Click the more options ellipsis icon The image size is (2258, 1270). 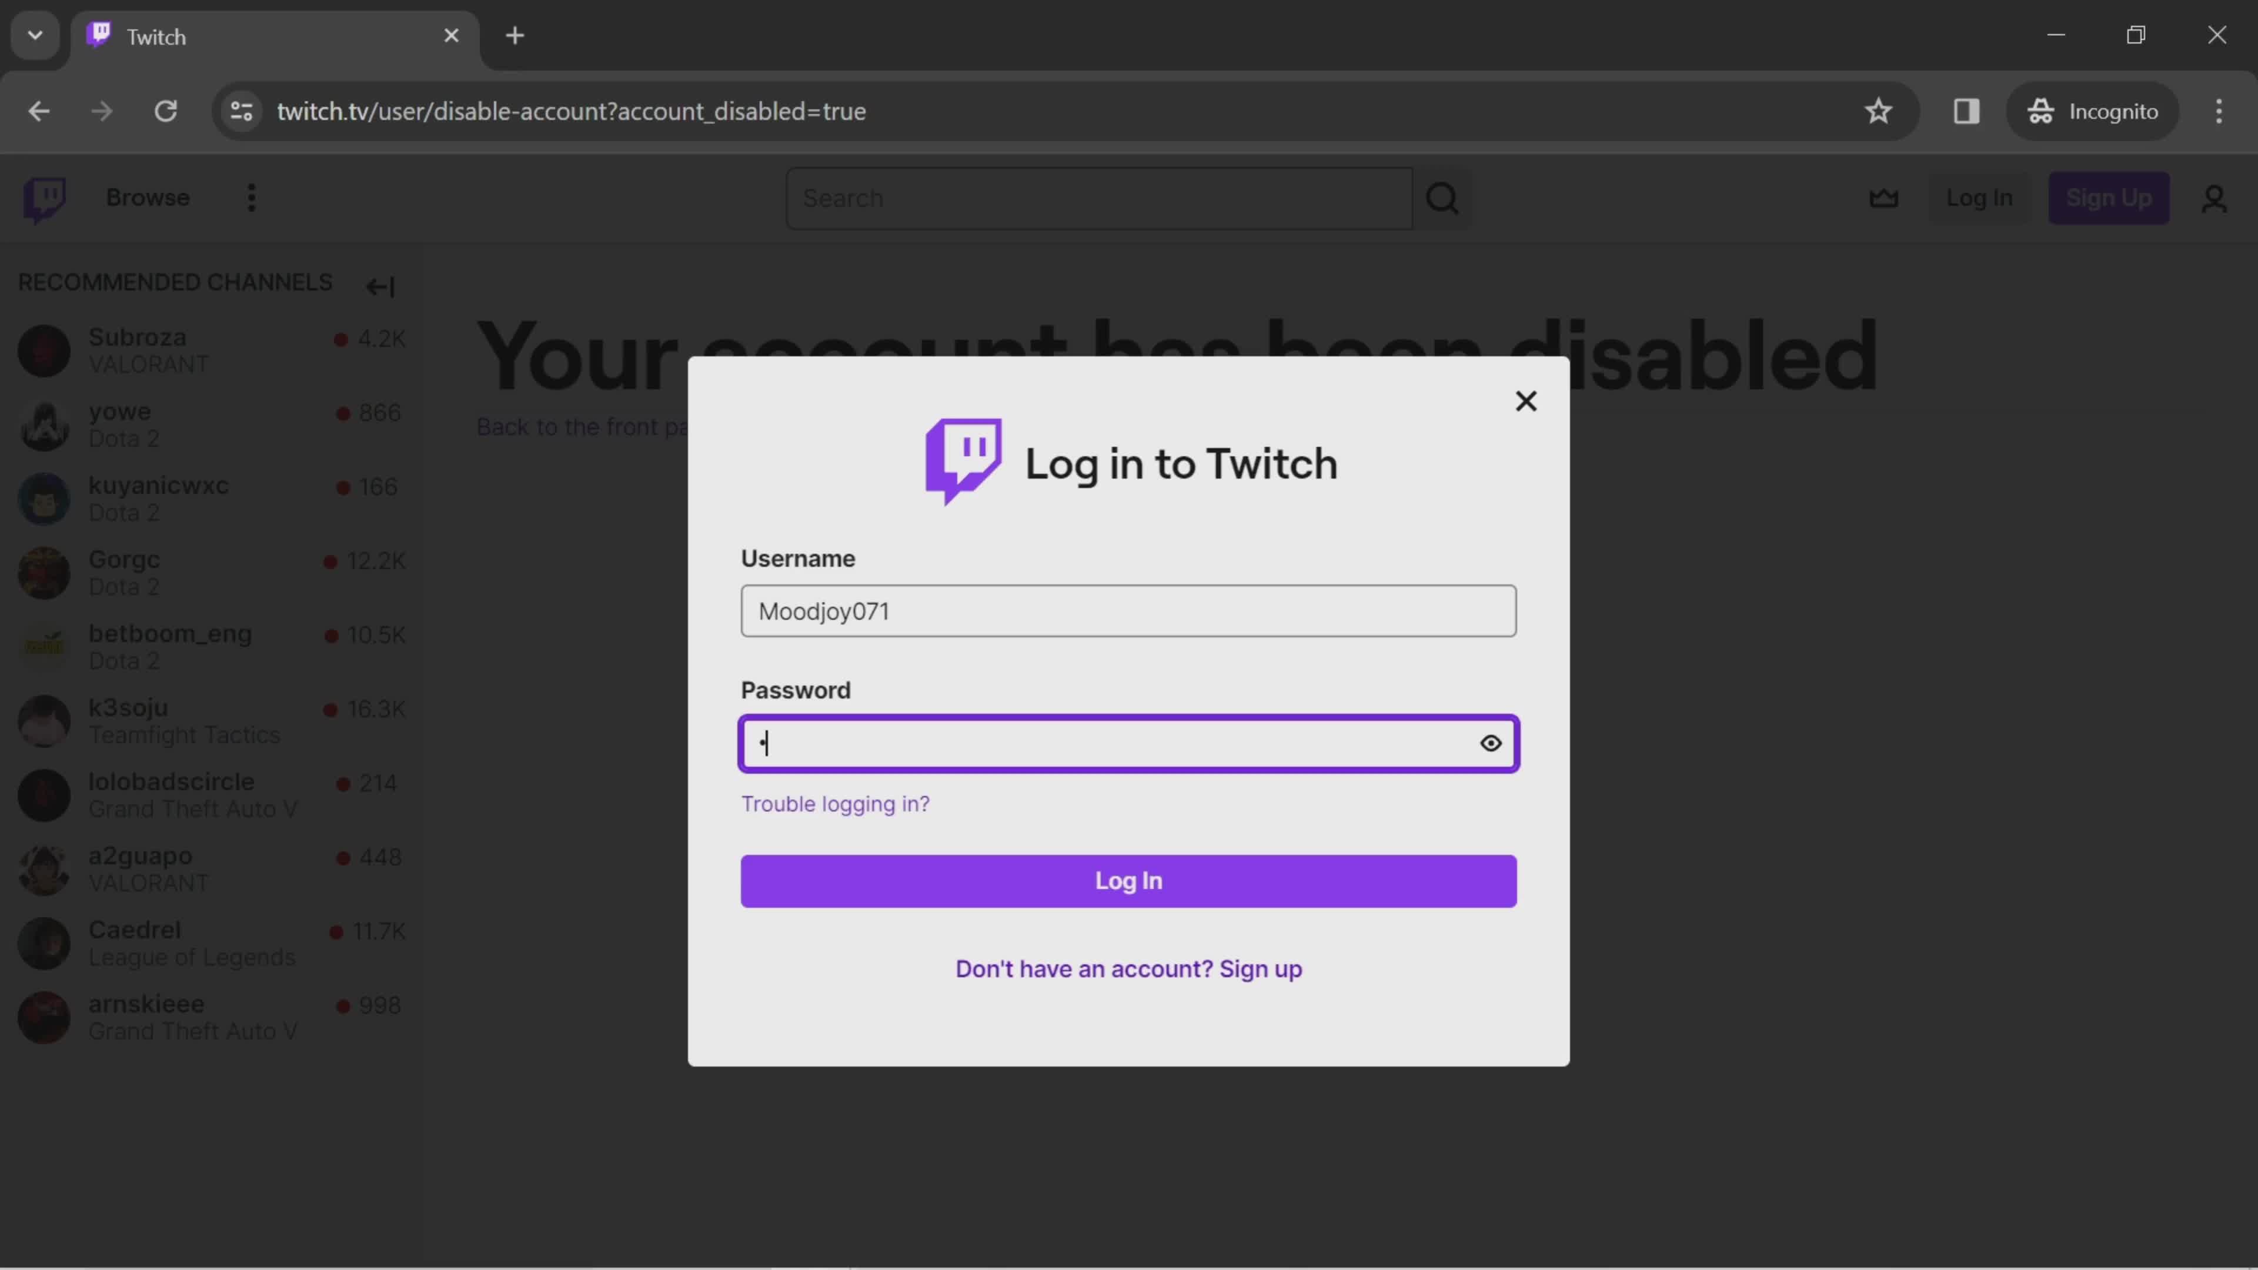(x=251, y=197)
